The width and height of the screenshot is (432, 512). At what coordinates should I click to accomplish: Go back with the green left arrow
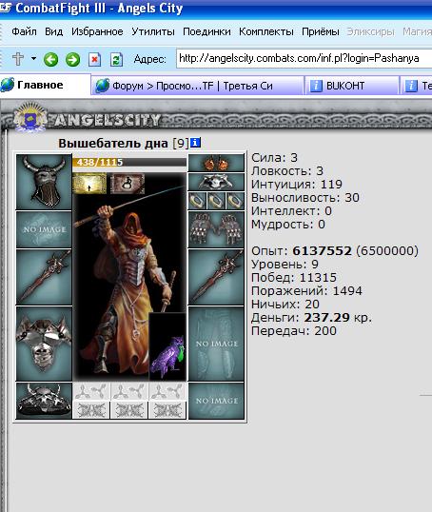point(51,59)
